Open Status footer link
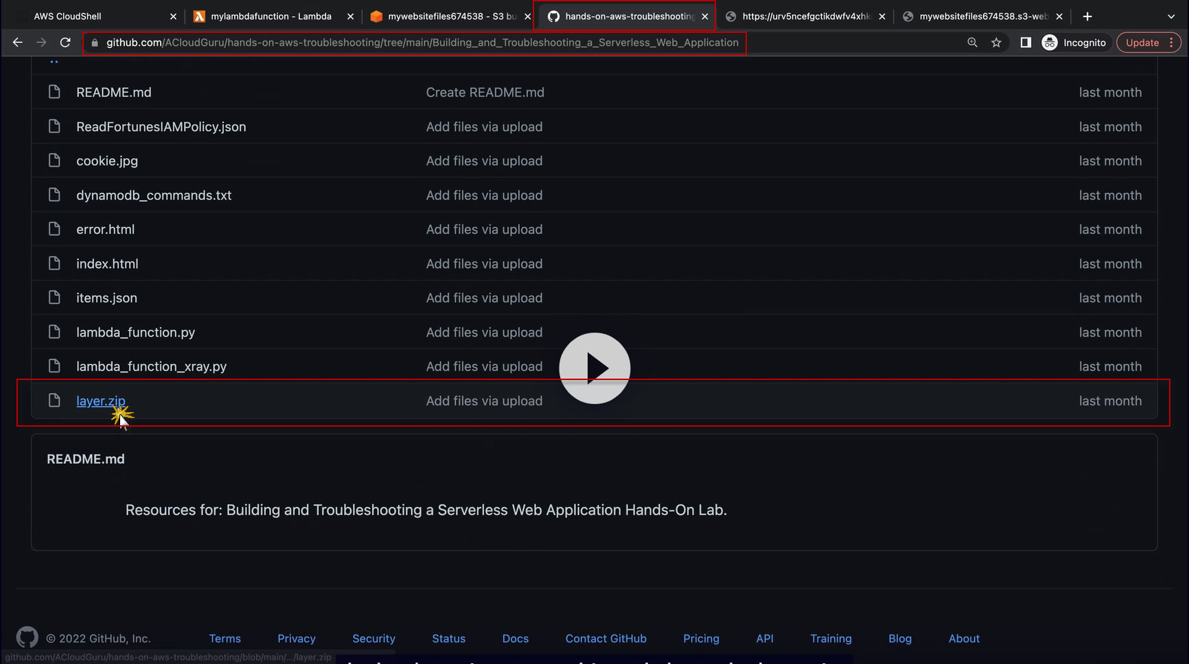The width and height of the screenshot is (1189, 664). point(449,639)
